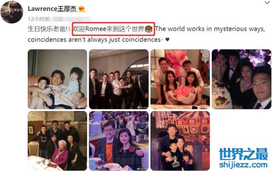Click the black heart emoji in the post
Image resolution: width=272 pixels, height=171 pixels.
tap(167, 40)
